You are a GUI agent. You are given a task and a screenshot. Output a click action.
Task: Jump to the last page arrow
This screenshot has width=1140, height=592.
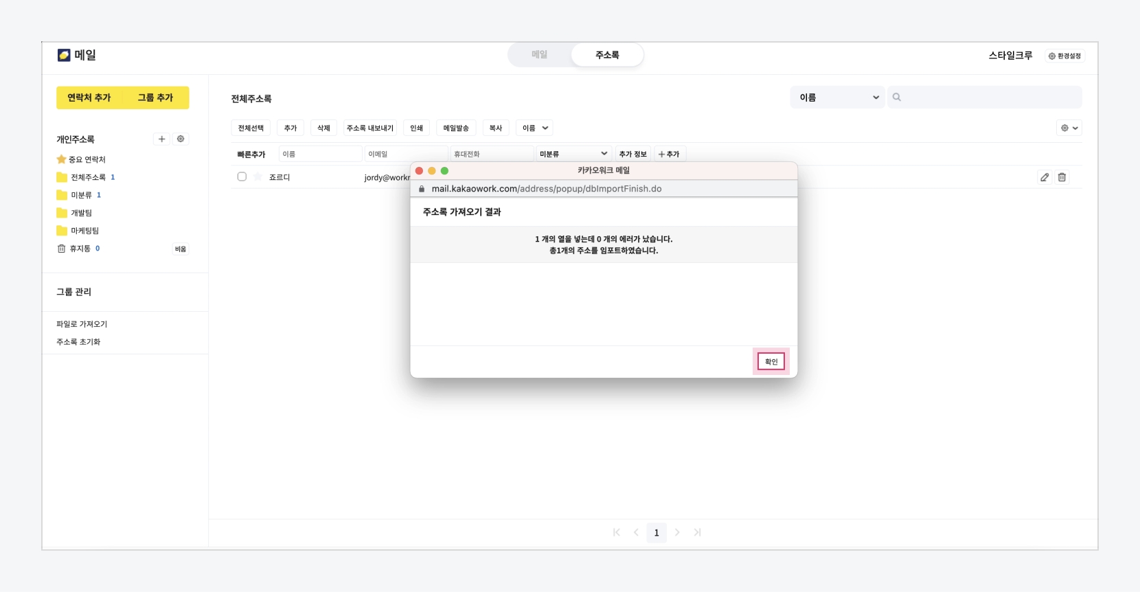tap(697, 532)
